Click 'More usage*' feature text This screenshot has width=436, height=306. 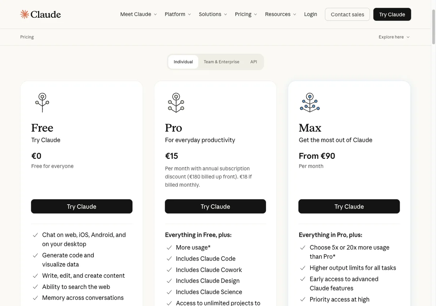tap(193, 247)
